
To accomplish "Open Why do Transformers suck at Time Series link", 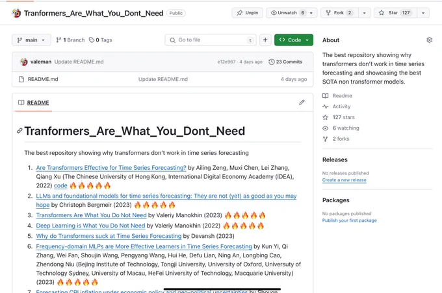I will coord(109,236).
